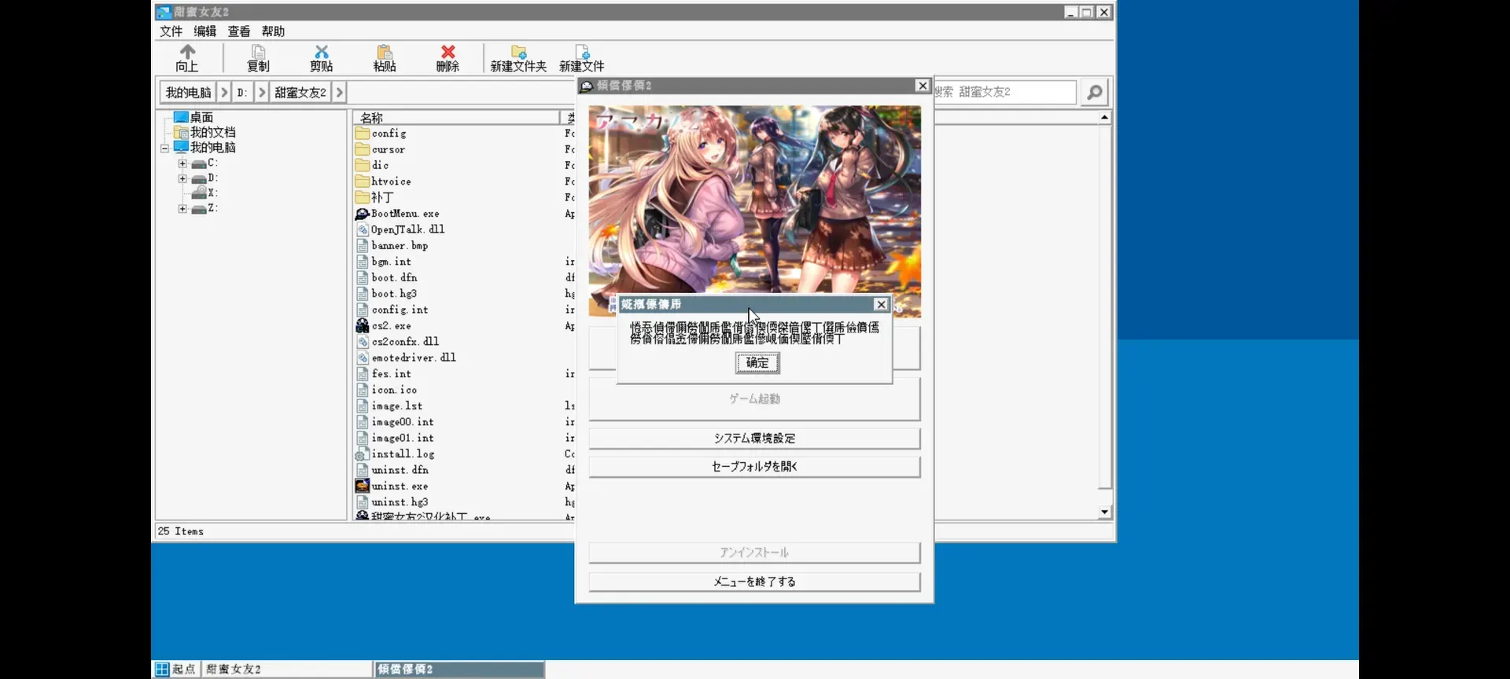Select the cs2confx.dll file icon
This screenshot has height=679, width=1510.
pos(362,342)
